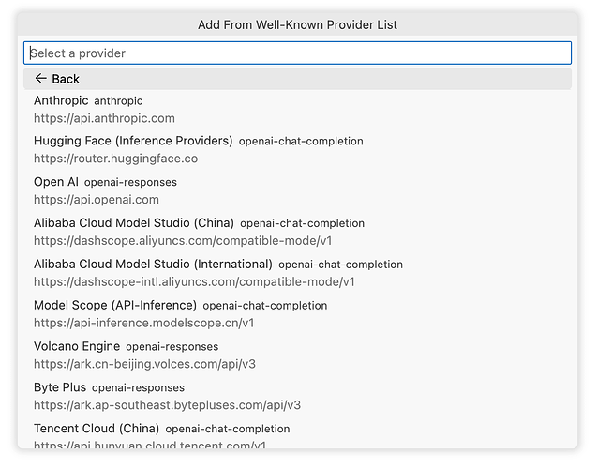
Task: Select Alibaba Cloud Model Studio (International)
Action: point(297,273)
